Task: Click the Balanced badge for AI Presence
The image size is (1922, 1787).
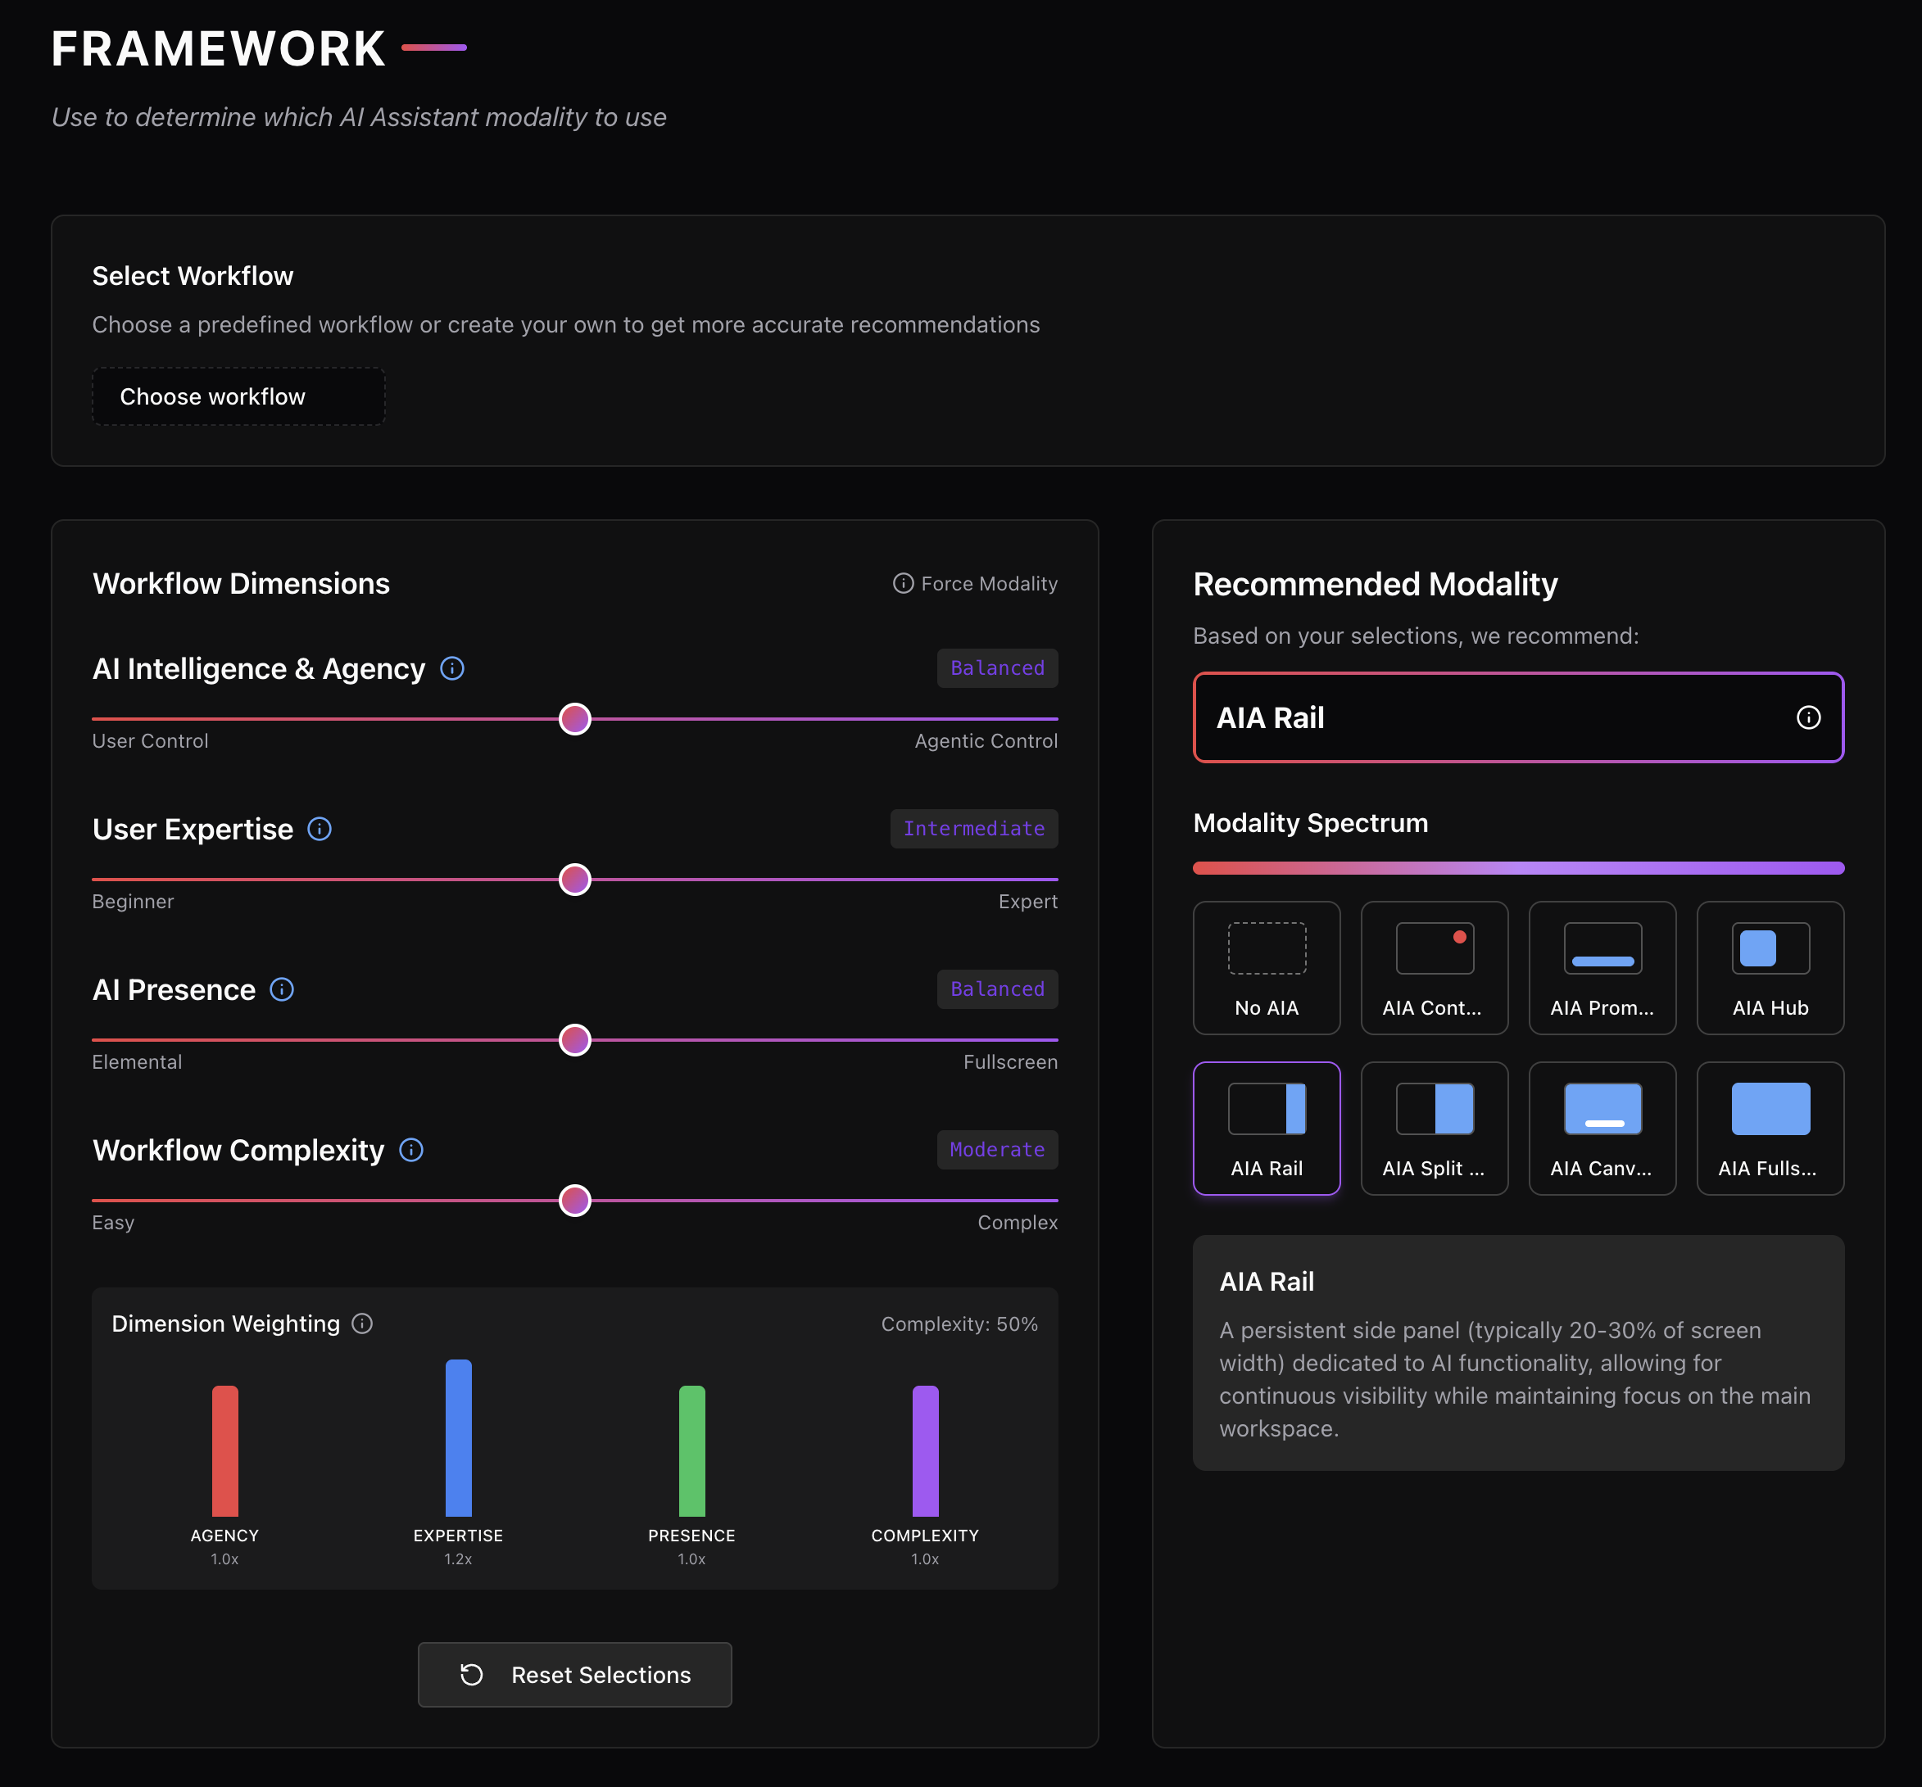Action: [997, 989]
